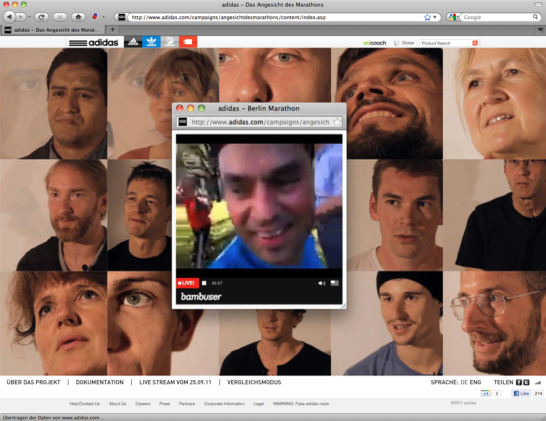The height and width of the screenshot is (421, 546).
Task: Submit Product Search with the red magnifier
Action: [x=475, y=43]
